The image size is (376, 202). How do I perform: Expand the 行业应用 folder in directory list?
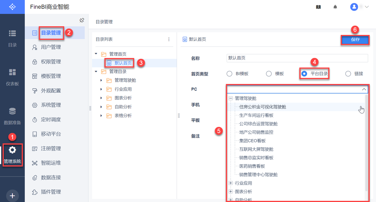coord(101,89)
